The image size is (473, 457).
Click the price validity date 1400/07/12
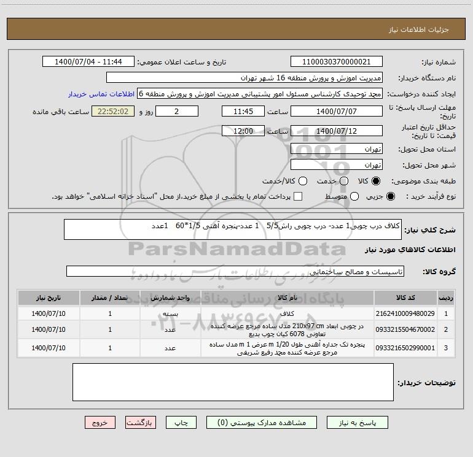[337, 131]
